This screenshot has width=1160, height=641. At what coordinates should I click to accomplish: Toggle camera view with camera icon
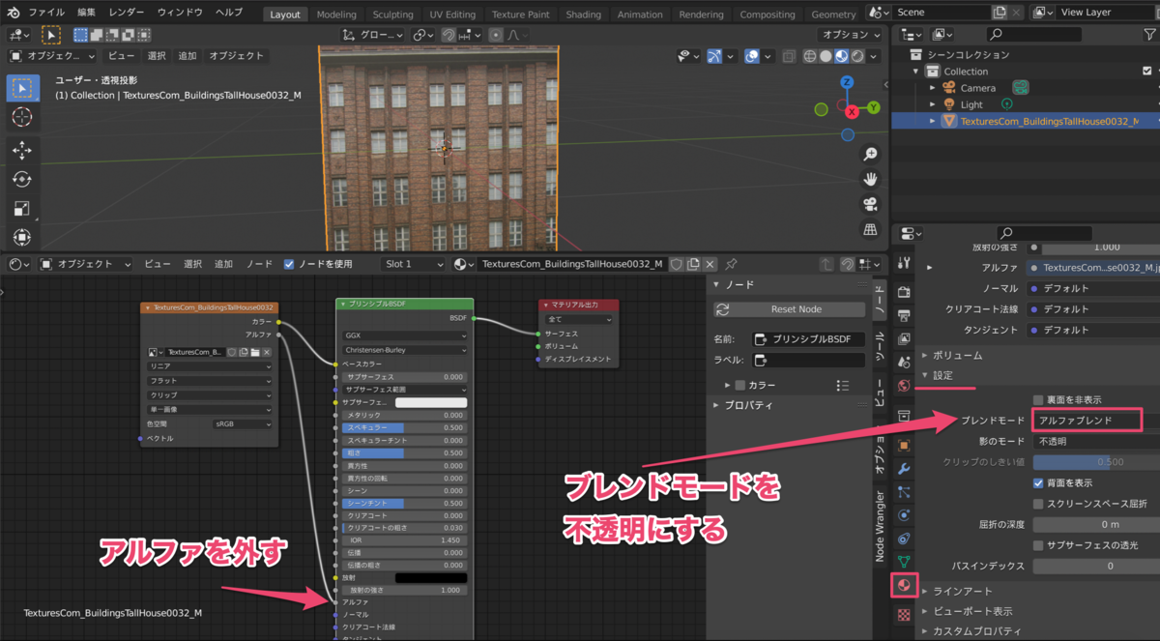[x=870, y=204]
